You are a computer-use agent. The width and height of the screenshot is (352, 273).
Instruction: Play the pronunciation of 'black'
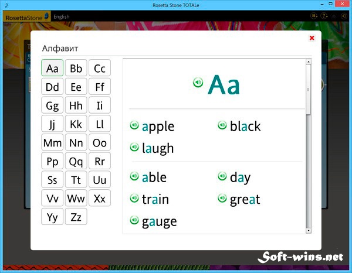coord(222,125)
